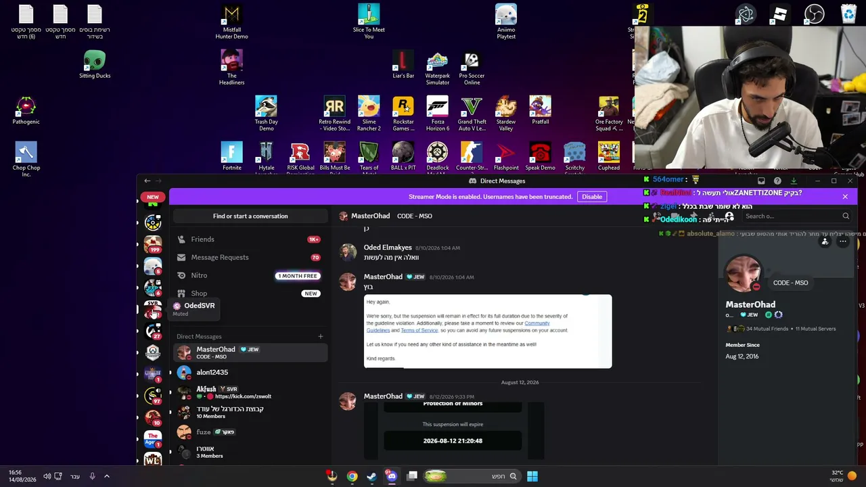Viewport: 866px width, 487px height.
Task: Open the 10 Members group chat
Action: [x=250, y=412]
